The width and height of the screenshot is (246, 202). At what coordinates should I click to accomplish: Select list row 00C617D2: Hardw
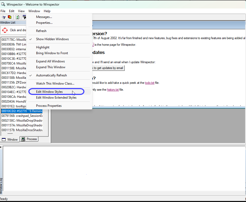[x=14, y=73]
